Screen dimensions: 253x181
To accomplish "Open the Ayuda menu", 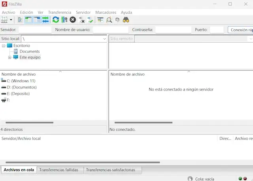I will [126, 12].
